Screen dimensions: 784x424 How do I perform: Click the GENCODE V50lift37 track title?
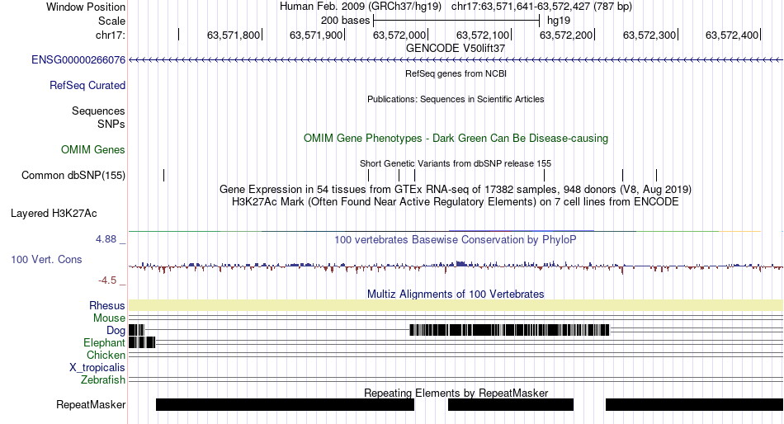click(x=456, y=49)
